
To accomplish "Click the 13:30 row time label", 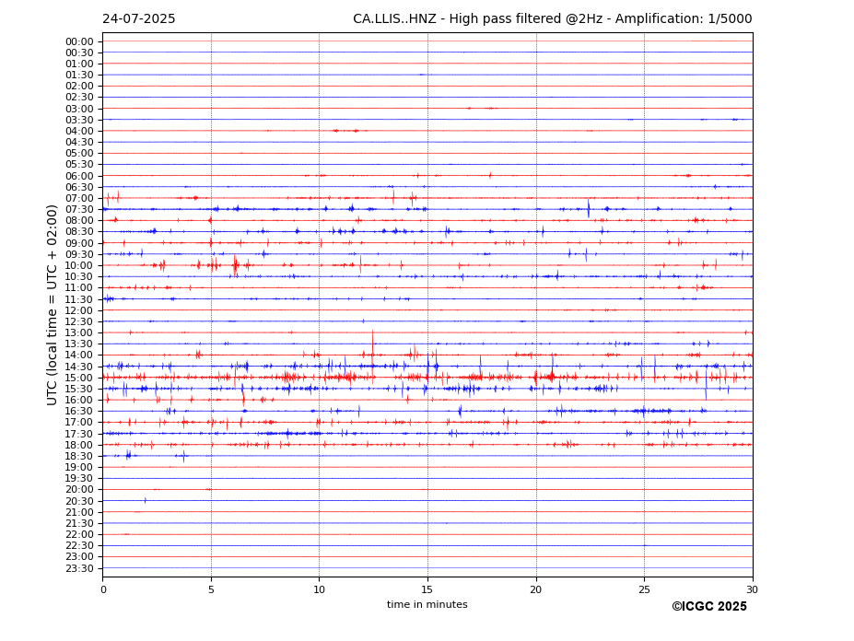I will click(x=79, y=344).
